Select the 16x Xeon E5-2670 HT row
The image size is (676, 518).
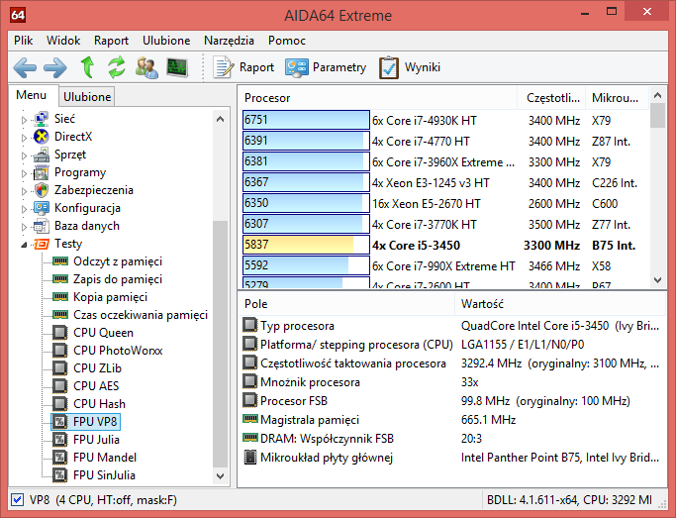pos(445,204)
